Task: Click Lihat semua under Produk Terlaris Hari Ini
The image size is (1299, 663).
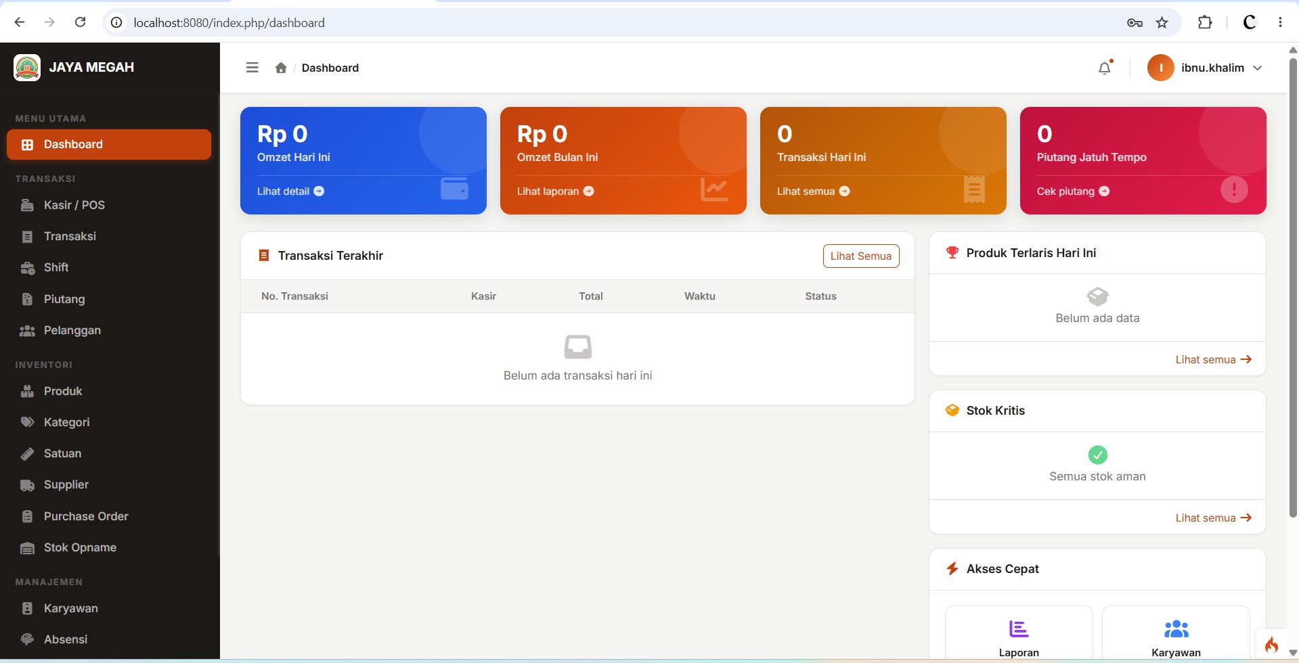Action: [1213, 360]
